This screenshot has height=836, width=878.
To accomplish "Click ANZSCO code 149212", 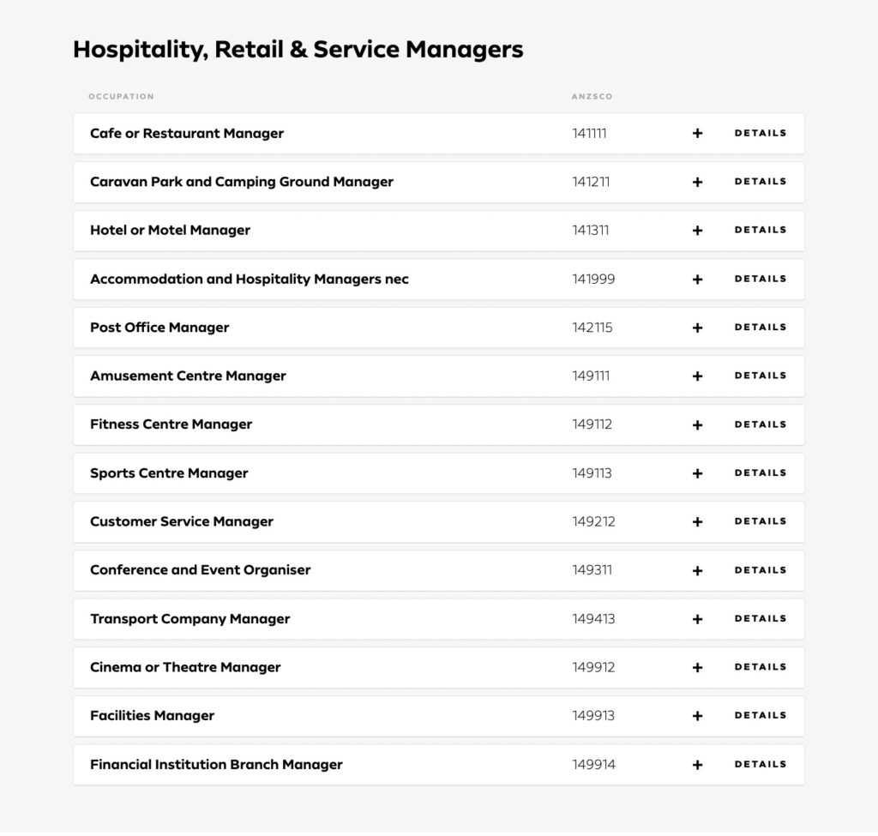I will [593, 522].
